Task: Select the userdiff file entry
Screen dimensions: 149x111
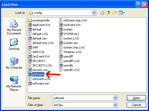Action: (x=66, y=56)
